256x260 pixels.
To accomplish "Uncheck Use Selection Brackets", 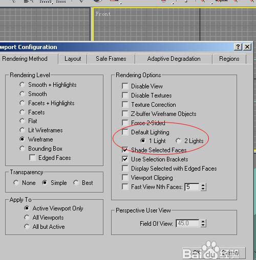I will (125, 159).
